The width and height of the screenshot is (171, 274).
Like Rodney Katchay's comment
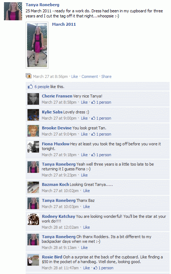(86, 227)
